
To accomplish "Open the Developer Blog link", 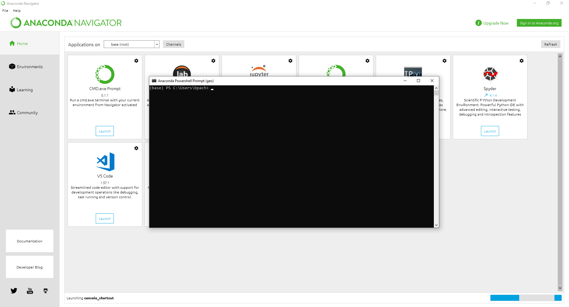I will point(30,267).
